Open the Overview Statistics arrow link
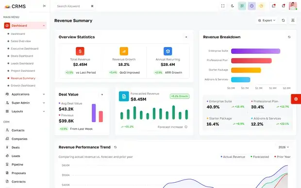The width and height of the screenshot is (301, 188). (x=186, y=37)
